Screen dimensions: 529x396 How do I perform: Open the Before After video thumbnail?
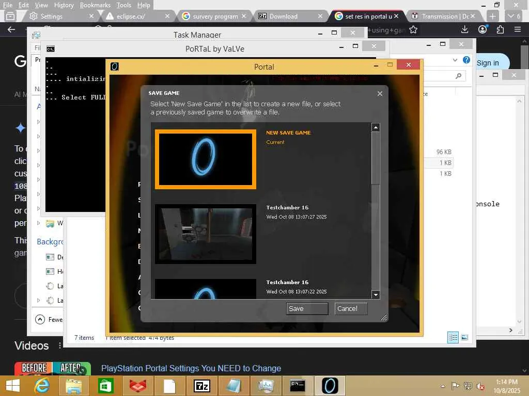tap(52, 368)
